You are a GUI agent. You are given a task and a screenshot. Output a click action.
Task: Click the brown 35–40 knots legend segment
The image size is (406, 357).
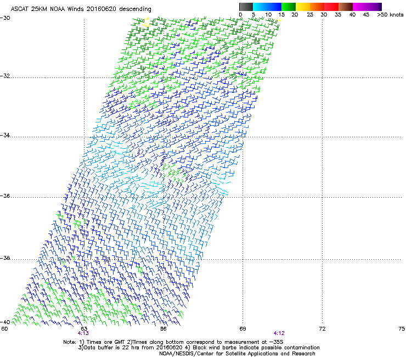tap(346, 7)
